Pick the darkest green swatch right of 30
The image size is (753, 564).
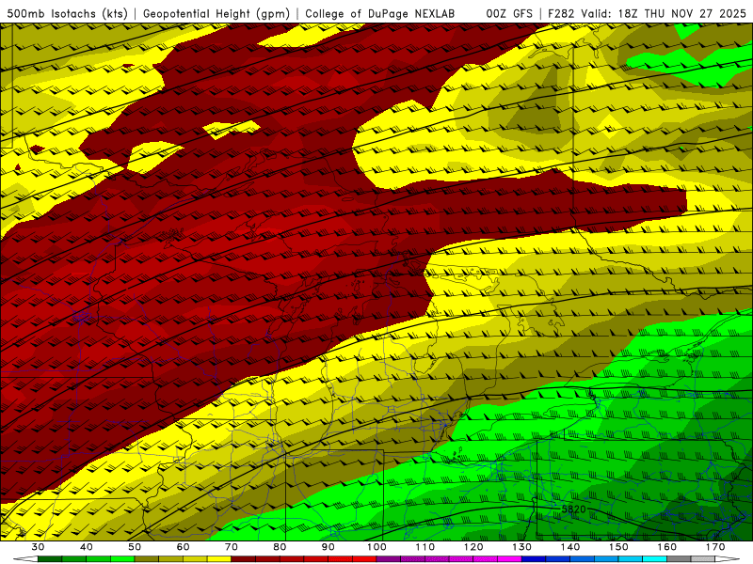point(50,559)
